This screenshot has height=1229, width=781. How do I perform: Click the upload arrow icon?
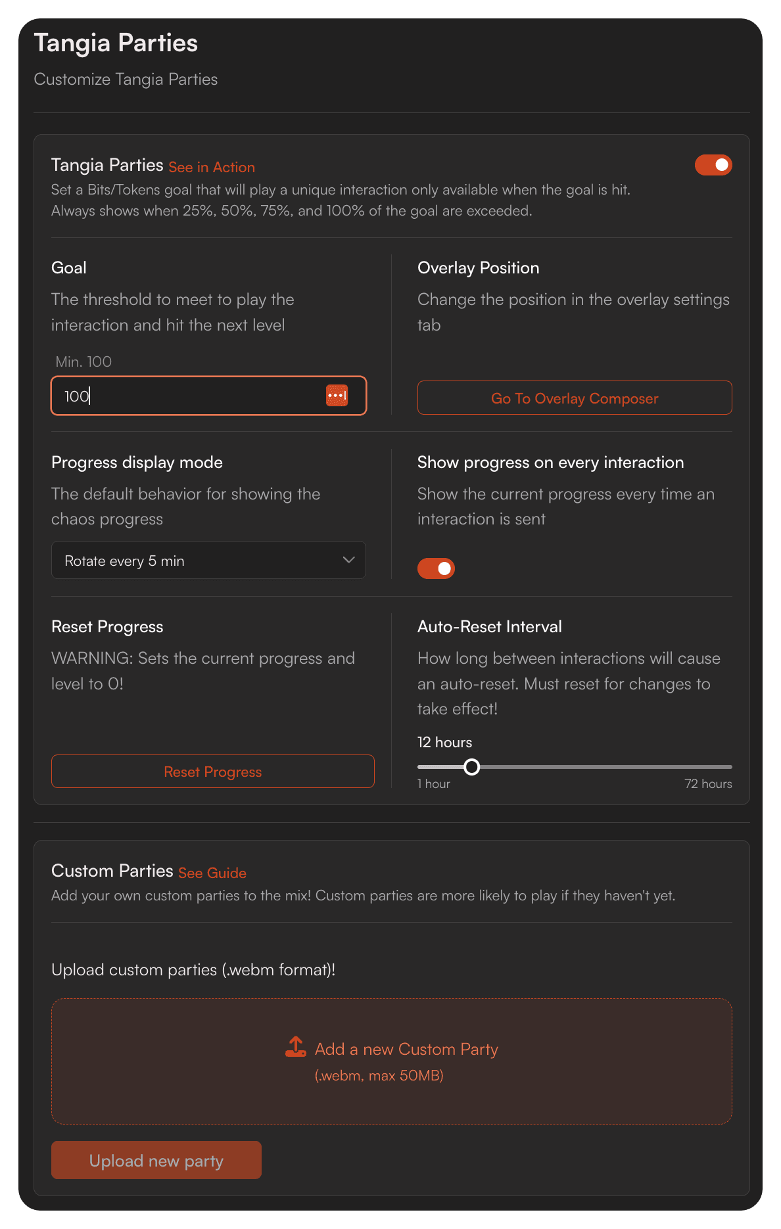pos(296,1047)
